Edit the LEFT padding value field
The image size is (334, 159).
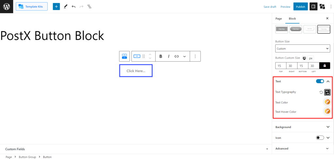pyautogui.click(x=314, y=66)
